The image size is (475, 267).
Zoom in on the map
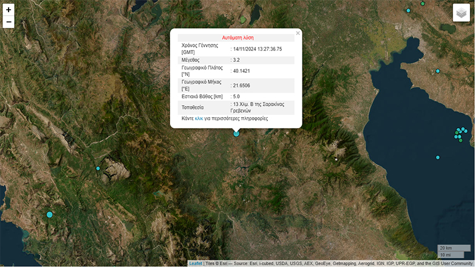9,10
